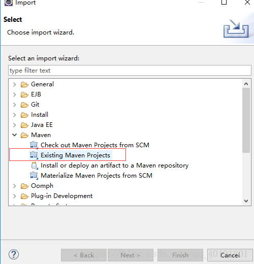This screenshot has width=254, height=264.
Task: Focus the type filter text field
Action: point(130,71)
